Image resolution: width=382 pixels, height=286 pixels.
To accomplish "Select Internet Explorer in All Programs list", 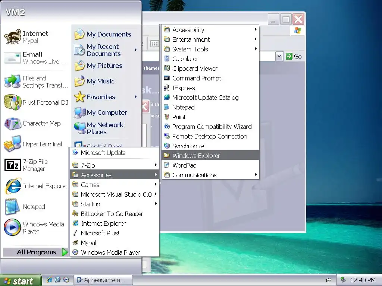I will tap(115, 223).
